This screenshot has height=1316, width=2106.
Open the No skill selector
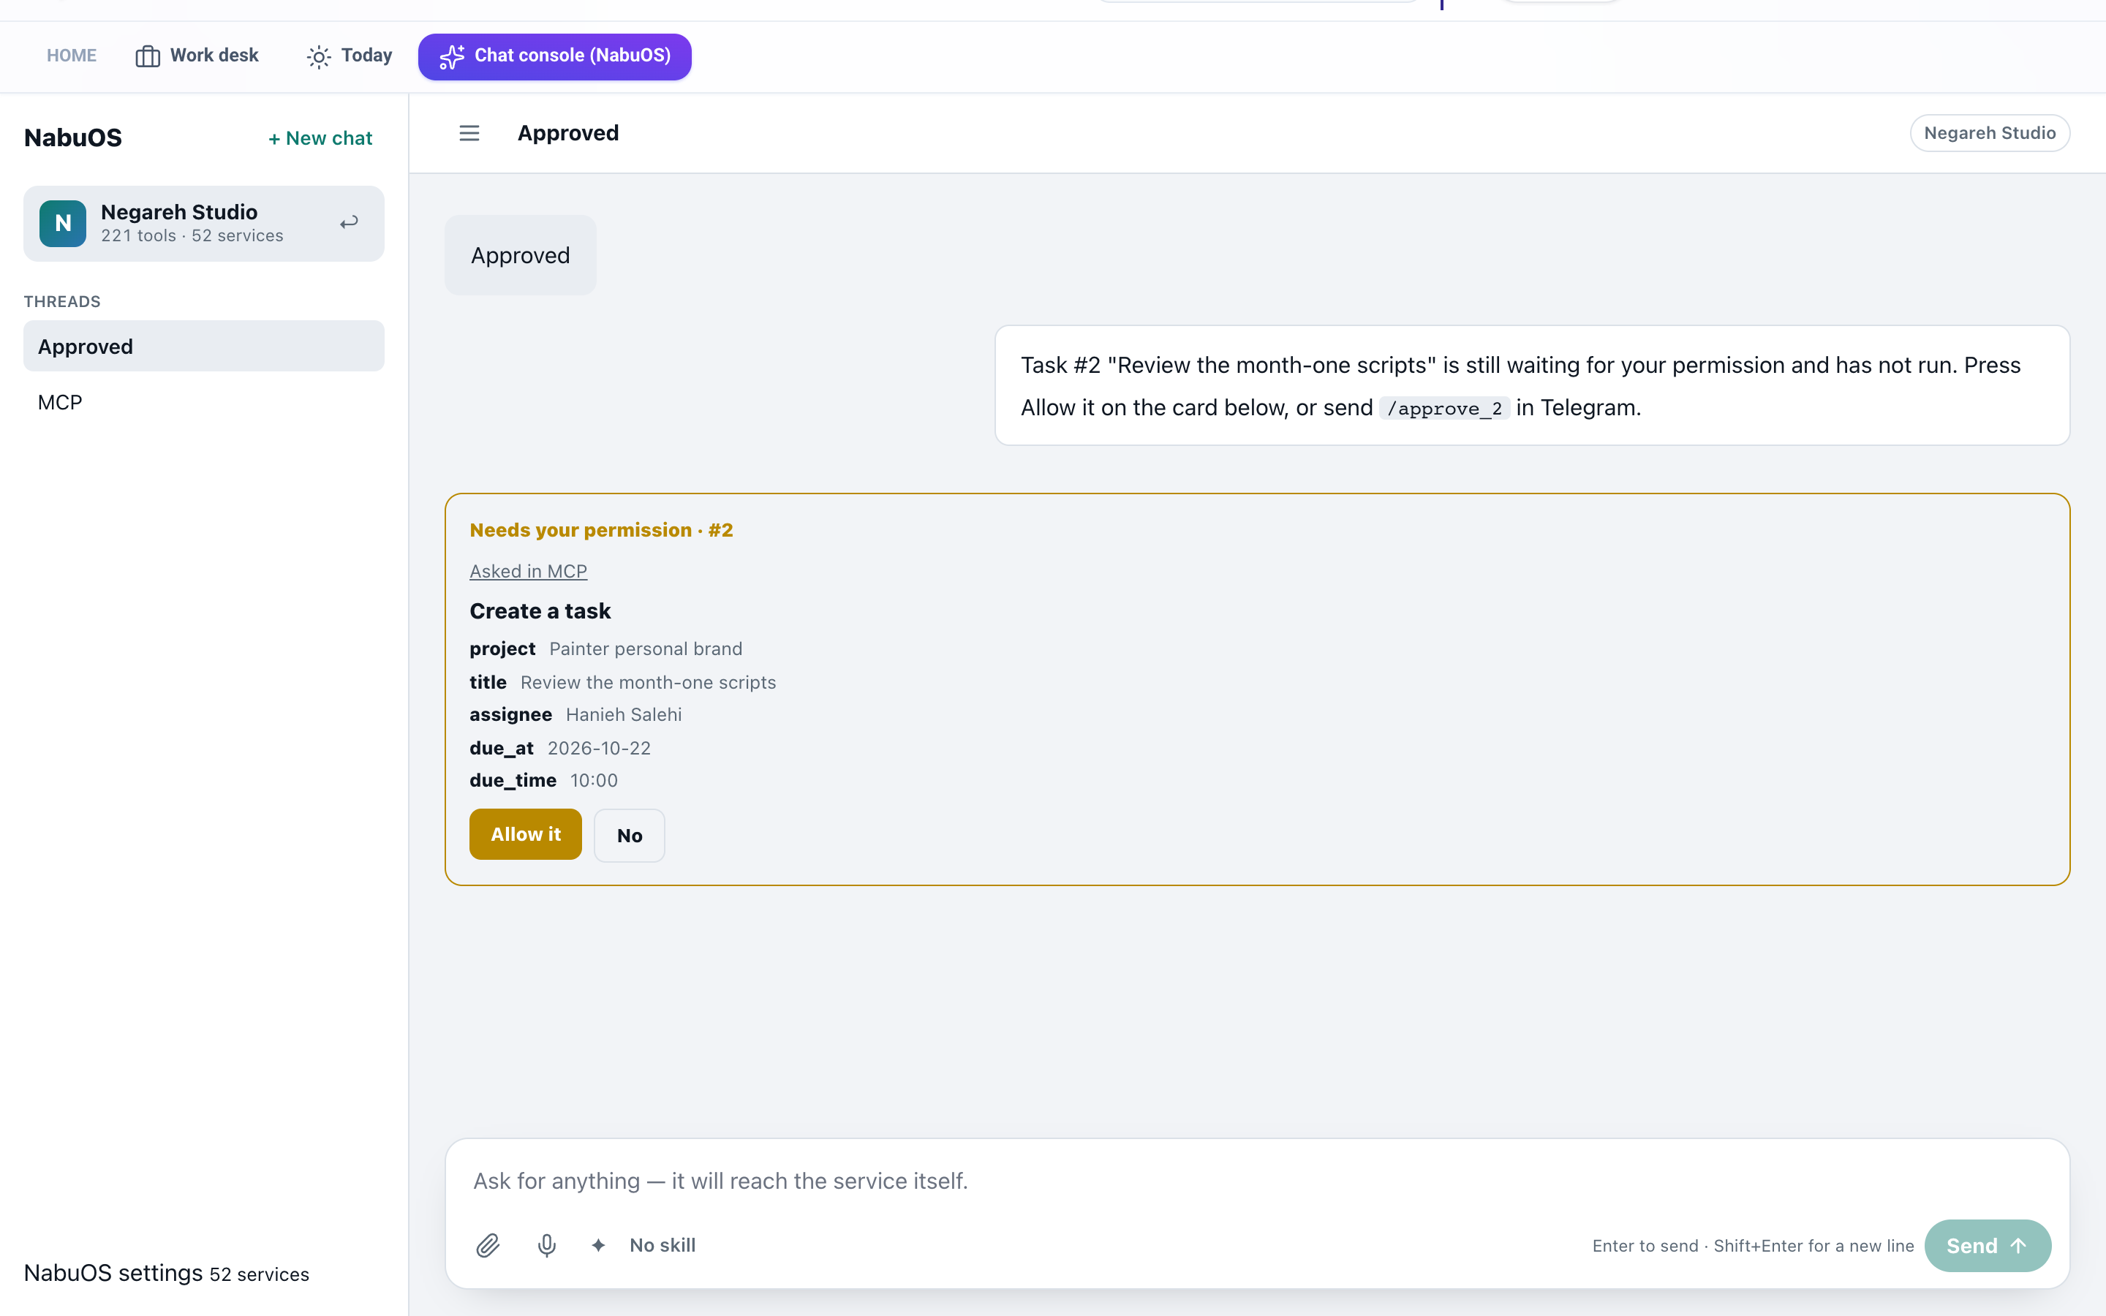pos(663,1246)
